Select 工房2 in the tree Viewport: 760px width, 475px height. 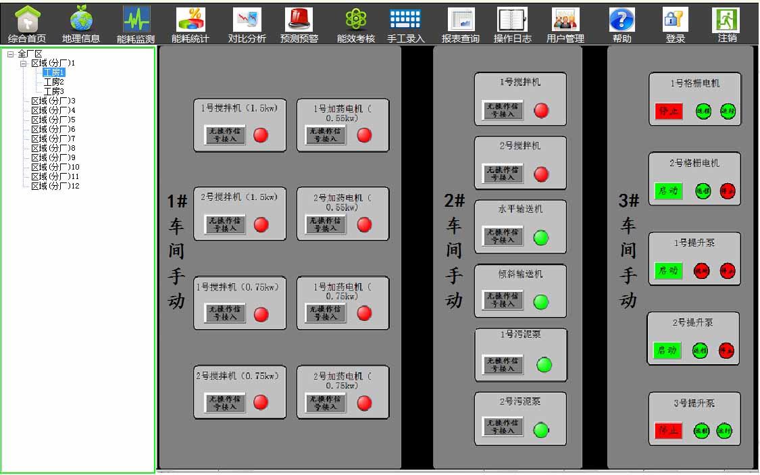pos(54,82)
